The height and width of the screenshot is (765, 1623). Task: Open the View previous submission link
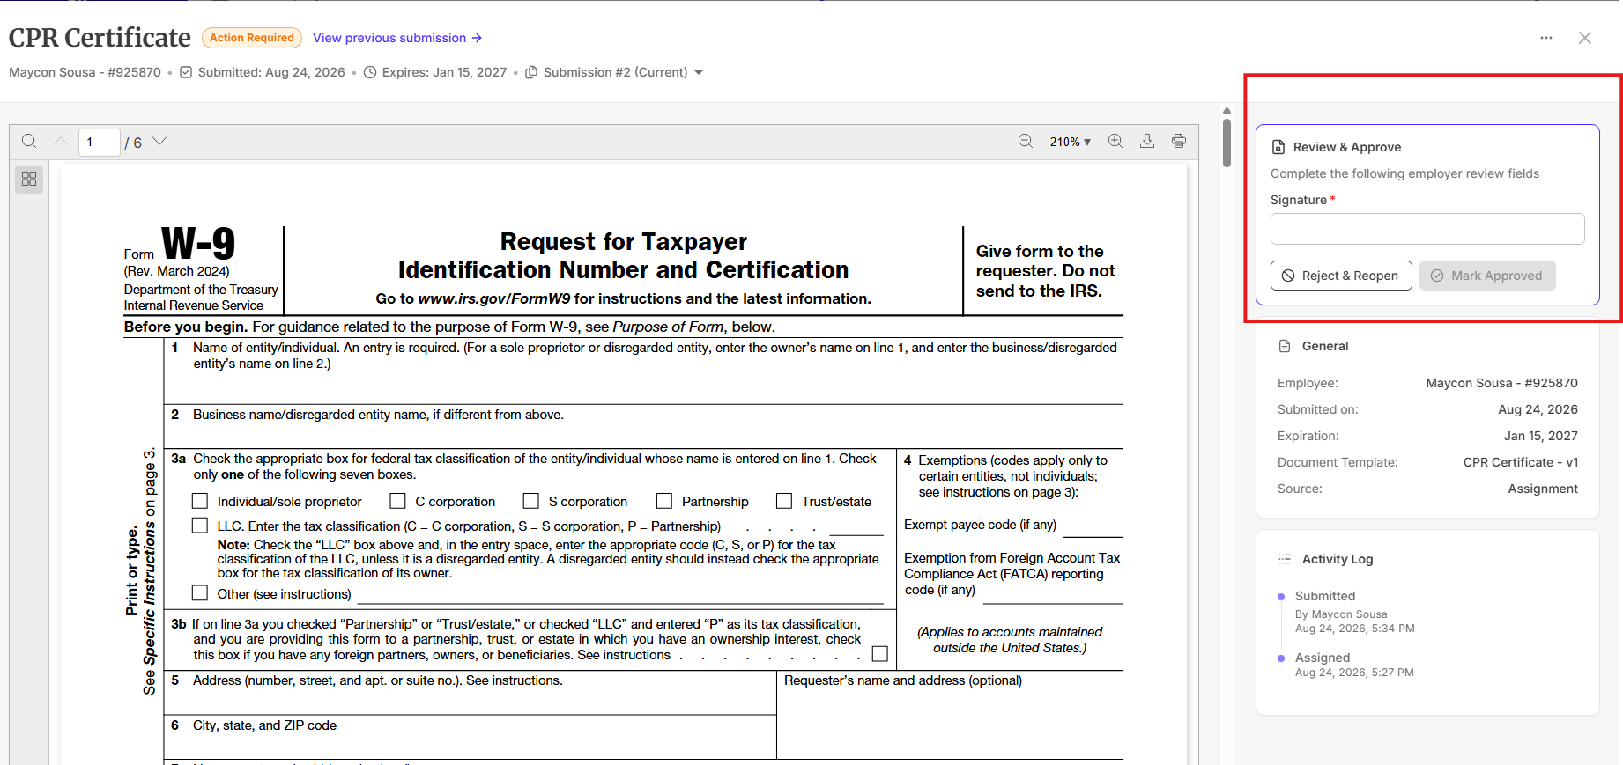pyautogui.click(x=397, y=38)
